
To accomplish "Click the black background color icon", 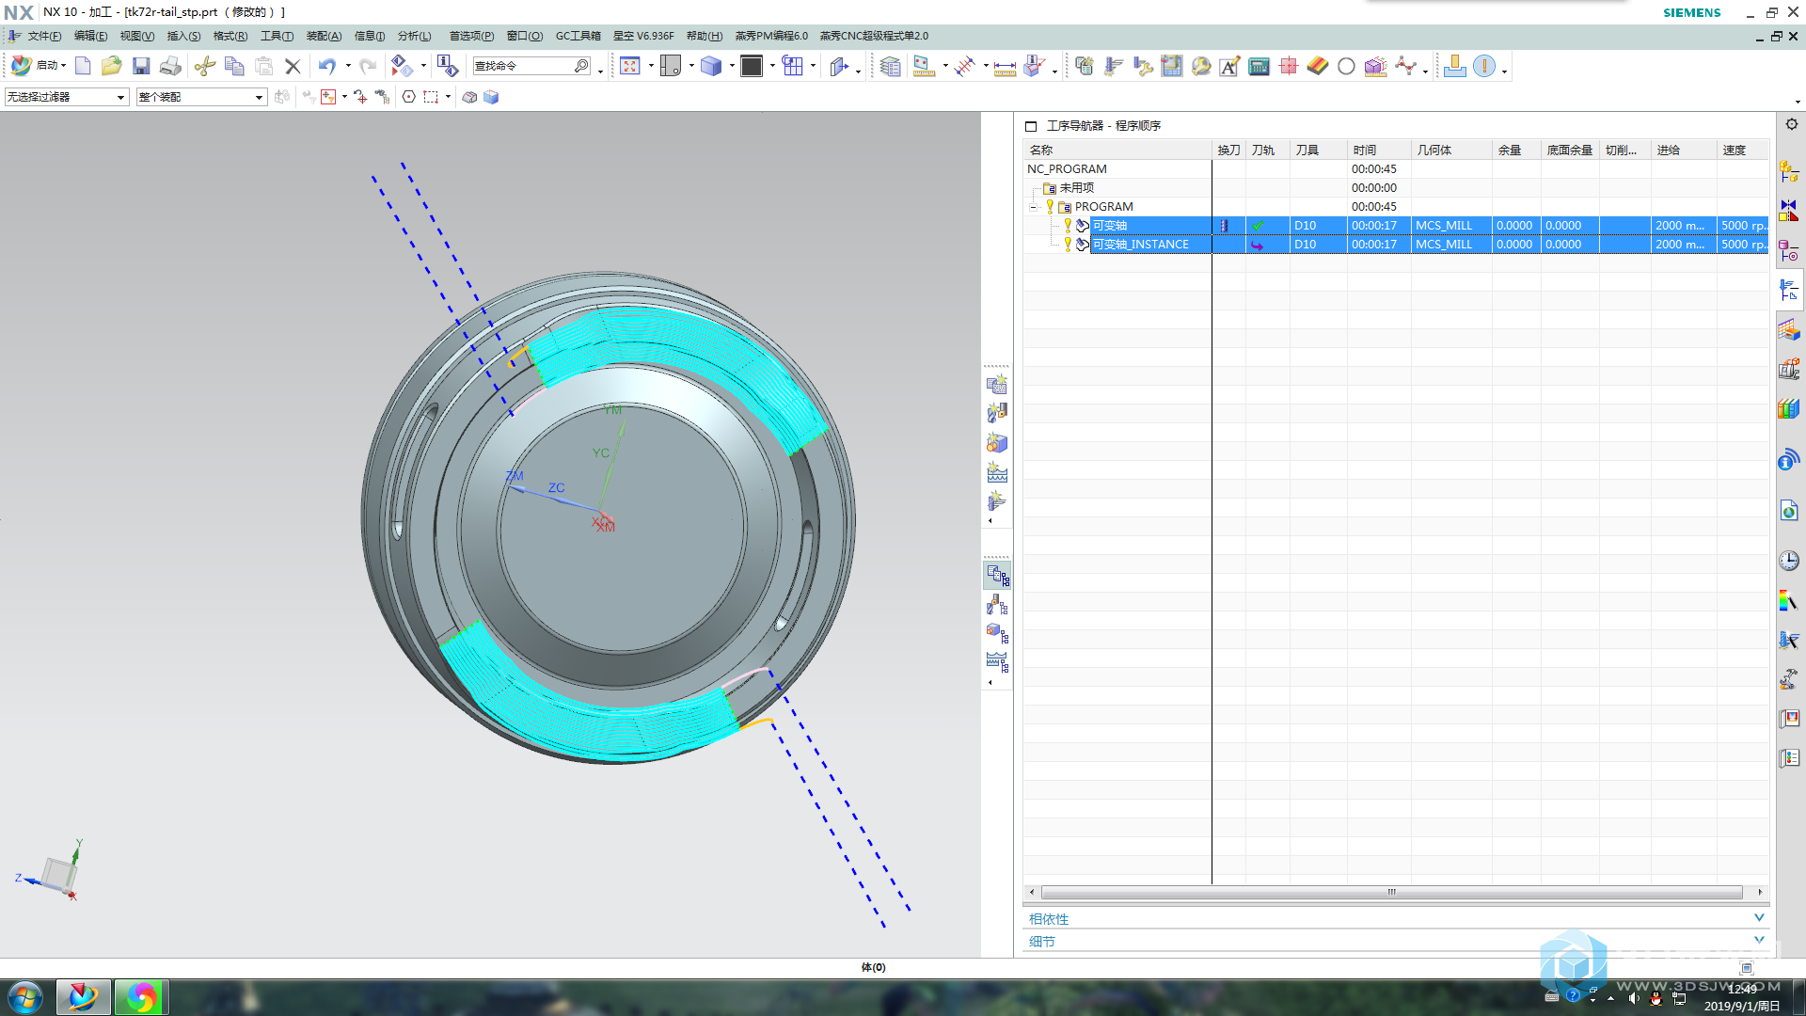I will (752, 66).
